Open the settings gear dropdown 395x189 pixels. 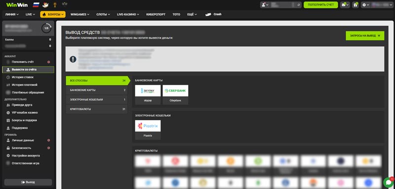click(x=365, y=5)
